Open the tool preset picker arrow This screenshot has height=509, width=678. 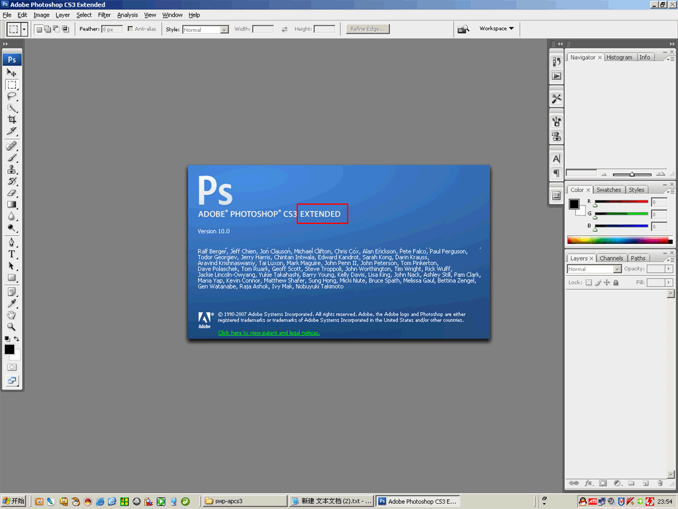click(24, 29)
